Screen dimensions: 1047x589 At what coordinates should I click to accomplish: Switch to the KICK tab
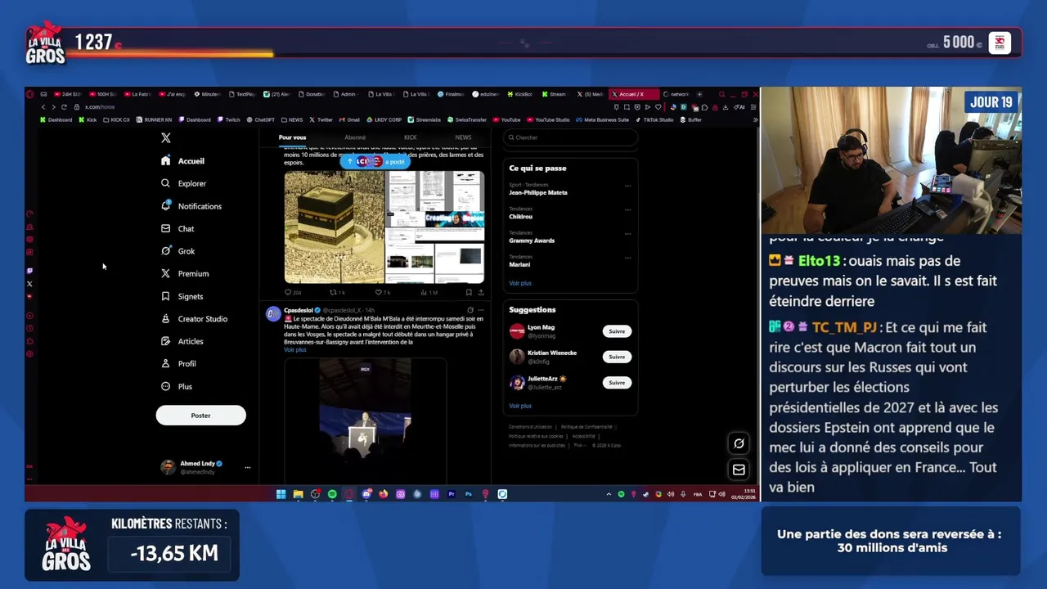[410, 137]
